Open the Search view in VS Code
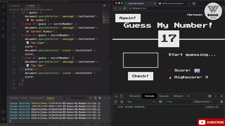The height and width of the screenshot is (126, 225). [x=3, y=14]
